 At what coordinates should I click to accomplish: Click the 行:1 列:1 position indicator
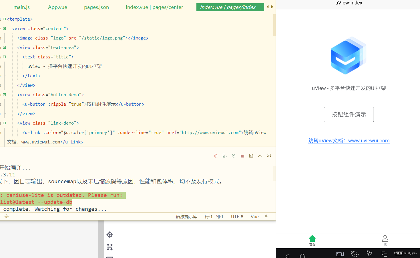pyautogui.click(x=214, y=217)
